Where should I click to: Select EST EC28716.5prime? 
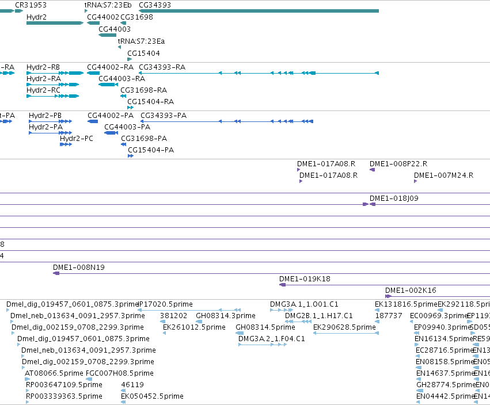418,356
